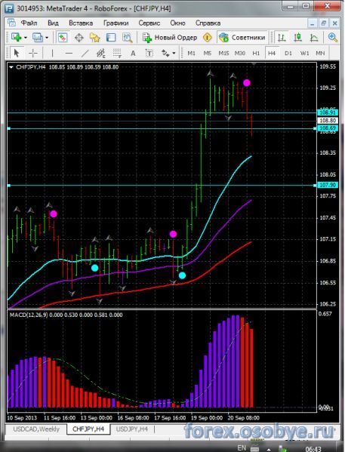Image resolution: width=345 pixels, height=452 pixels.
Task: Select the D1 timeframe button
Action: coord(288,53)
